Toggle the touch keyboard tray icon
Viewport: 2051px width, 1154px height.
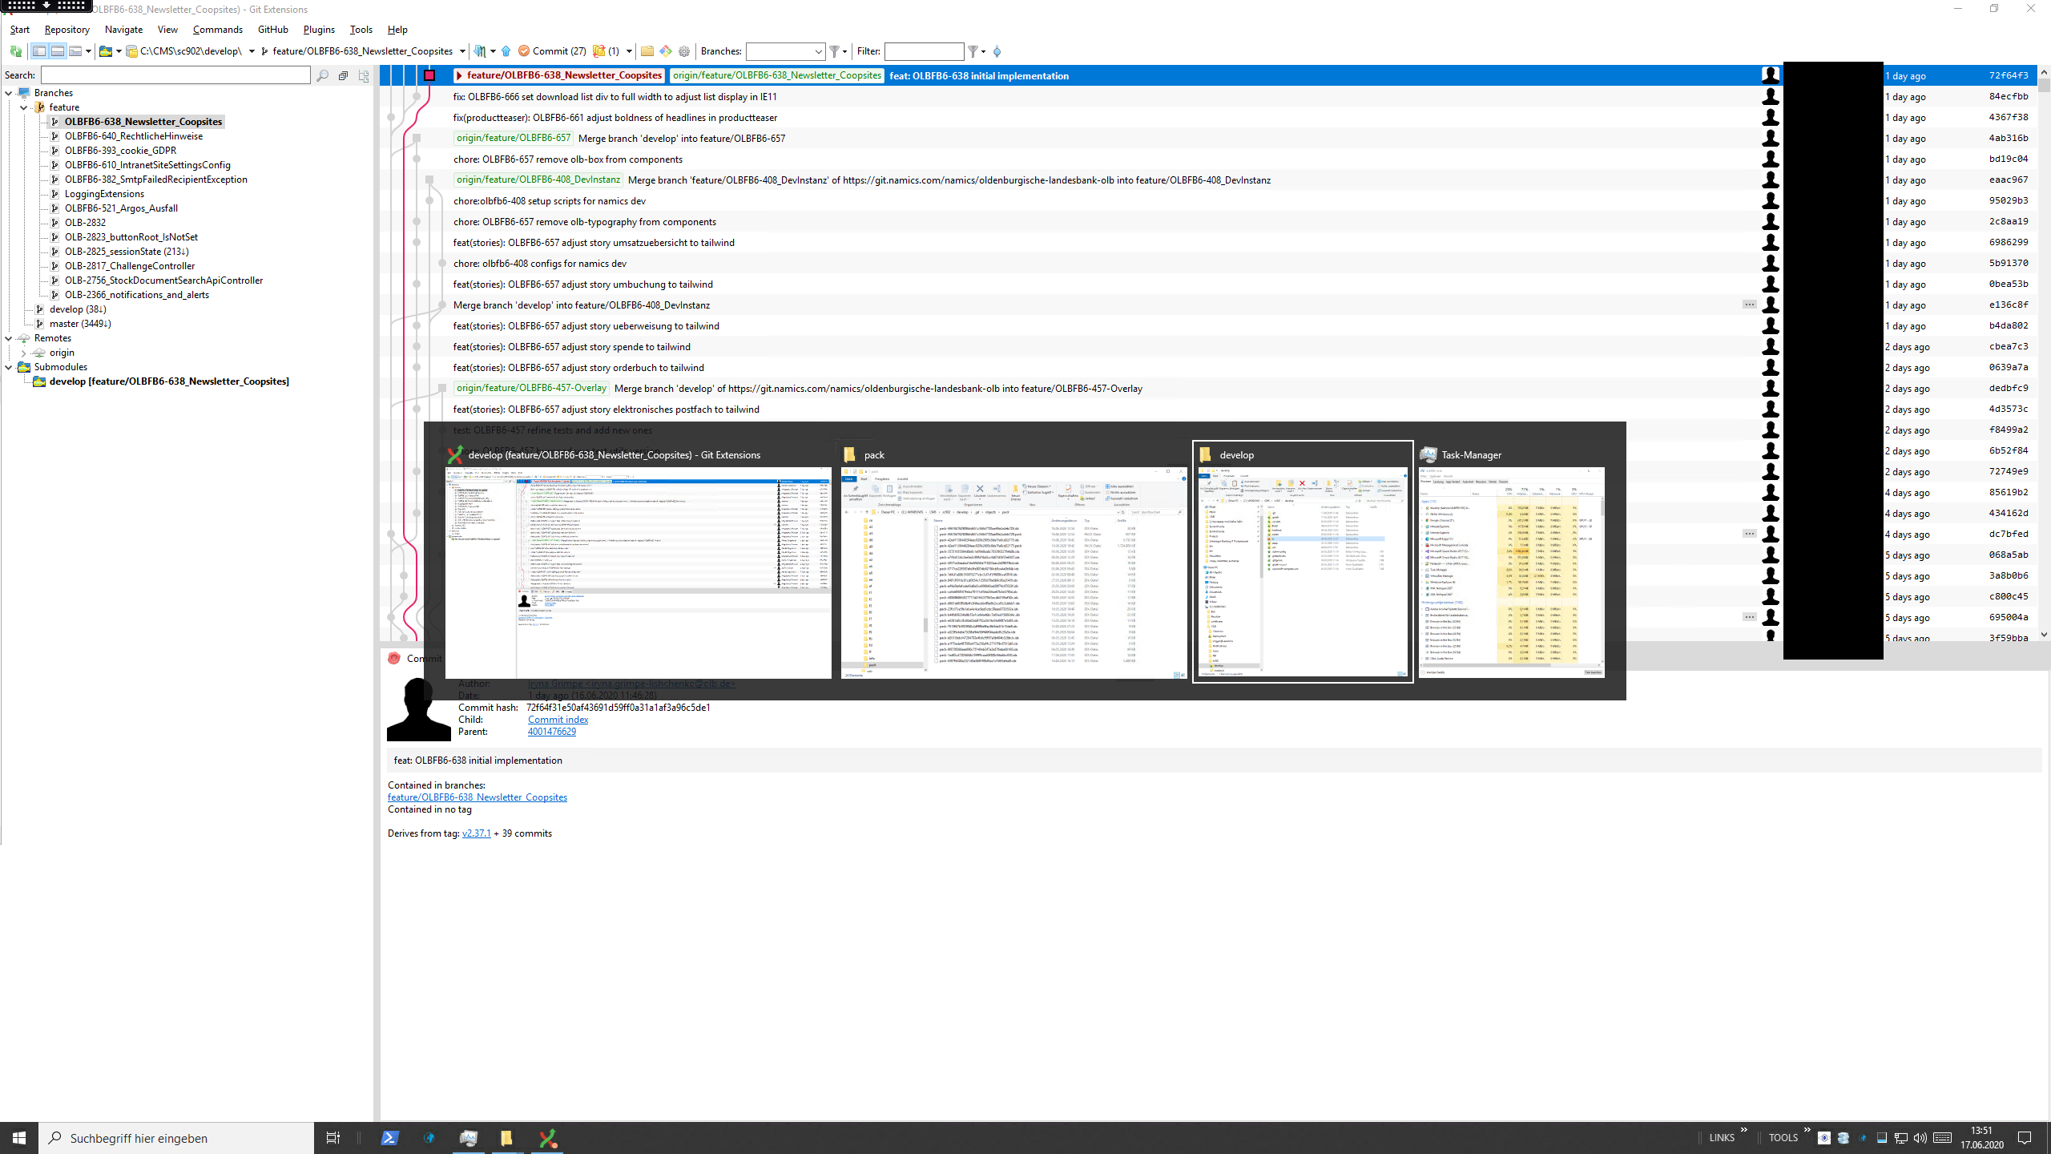point(1942,1139)
